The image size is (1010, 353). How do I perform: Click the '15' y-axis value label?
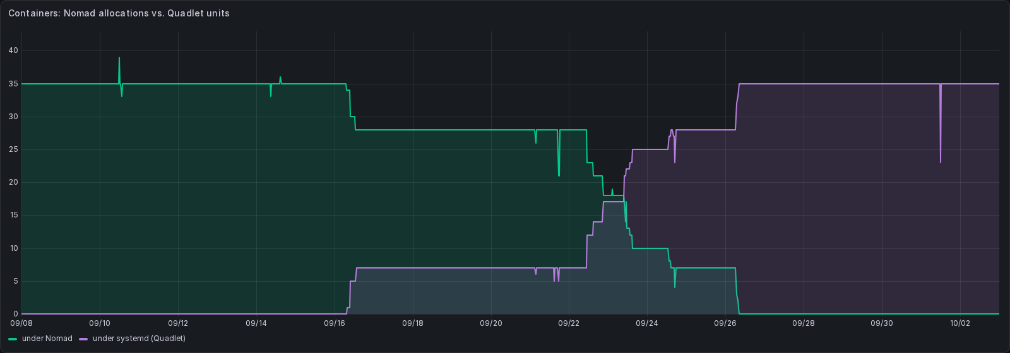pyautogui.click(x=13, y=215)
